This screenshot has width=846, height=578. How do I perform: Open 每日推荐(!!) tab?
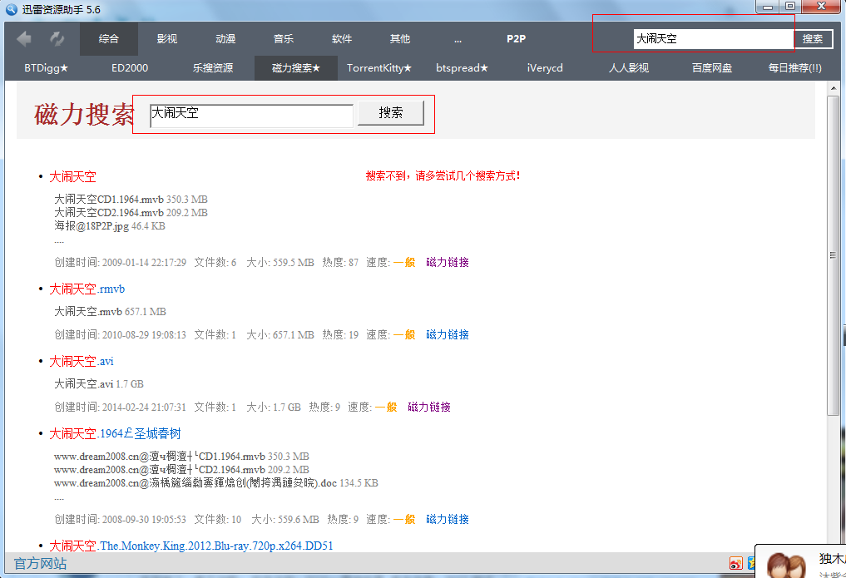[794, 68]
